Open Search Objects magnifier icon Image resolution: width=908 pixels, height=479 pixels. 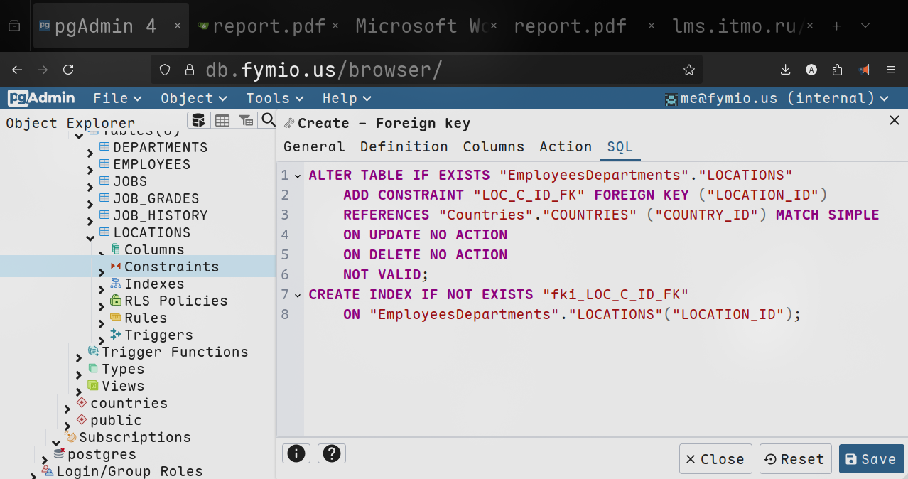pos(268,120)
